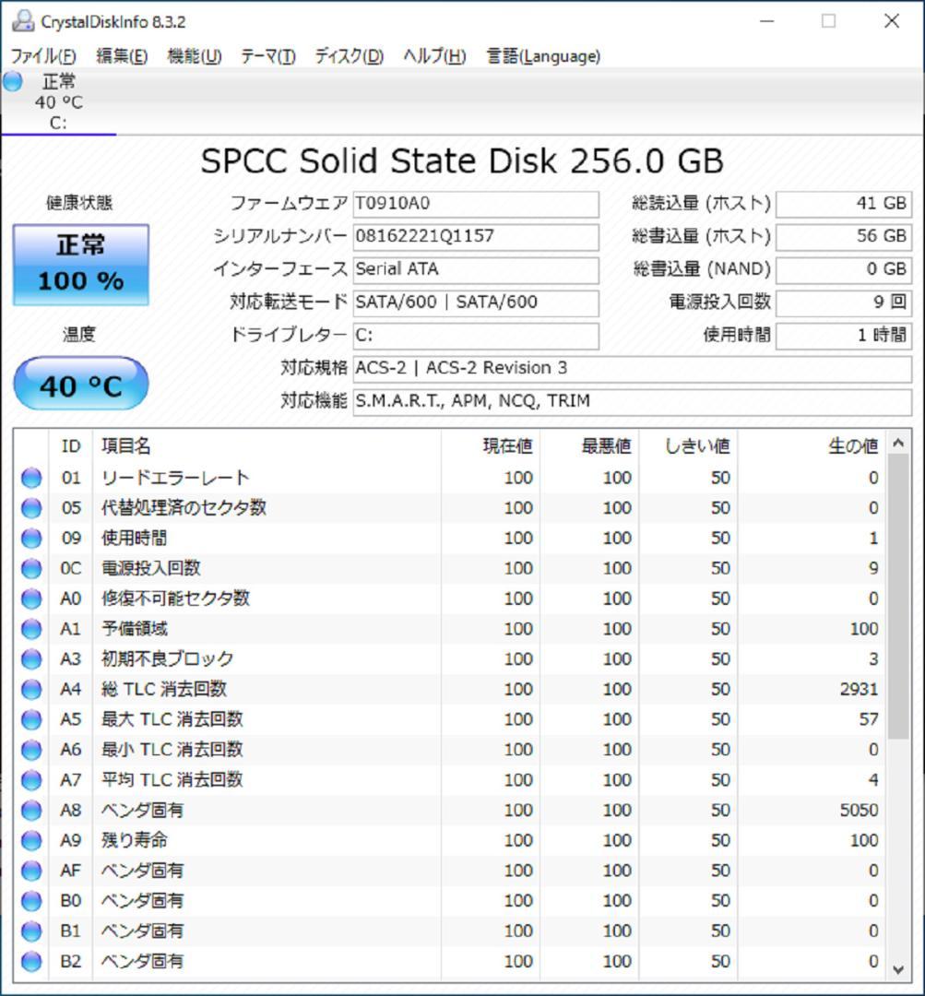
Task: Click raw value 5050 in row A8
Action: pos(859,810)
